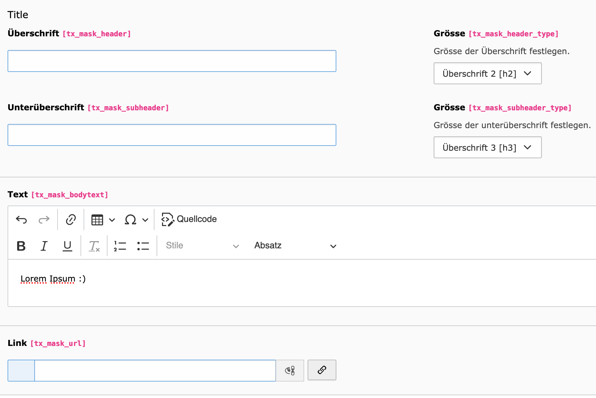Click the redo arrow in the editor toolbar

[44, 220]
